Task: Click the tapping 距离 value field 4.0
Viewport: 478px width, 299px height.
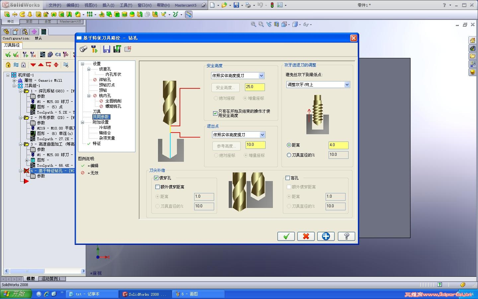Action: pos(339,145)
